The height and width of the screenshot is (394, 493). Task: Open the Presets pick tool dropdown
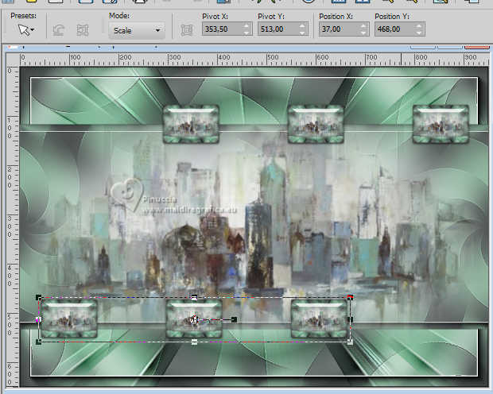pyautogui.click(x=26, y=30)
